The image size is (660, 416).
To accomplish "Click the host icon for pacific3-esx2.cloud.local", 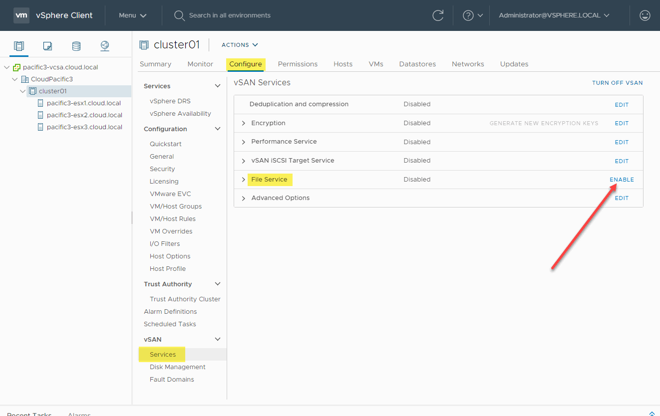I will [41, 115].
